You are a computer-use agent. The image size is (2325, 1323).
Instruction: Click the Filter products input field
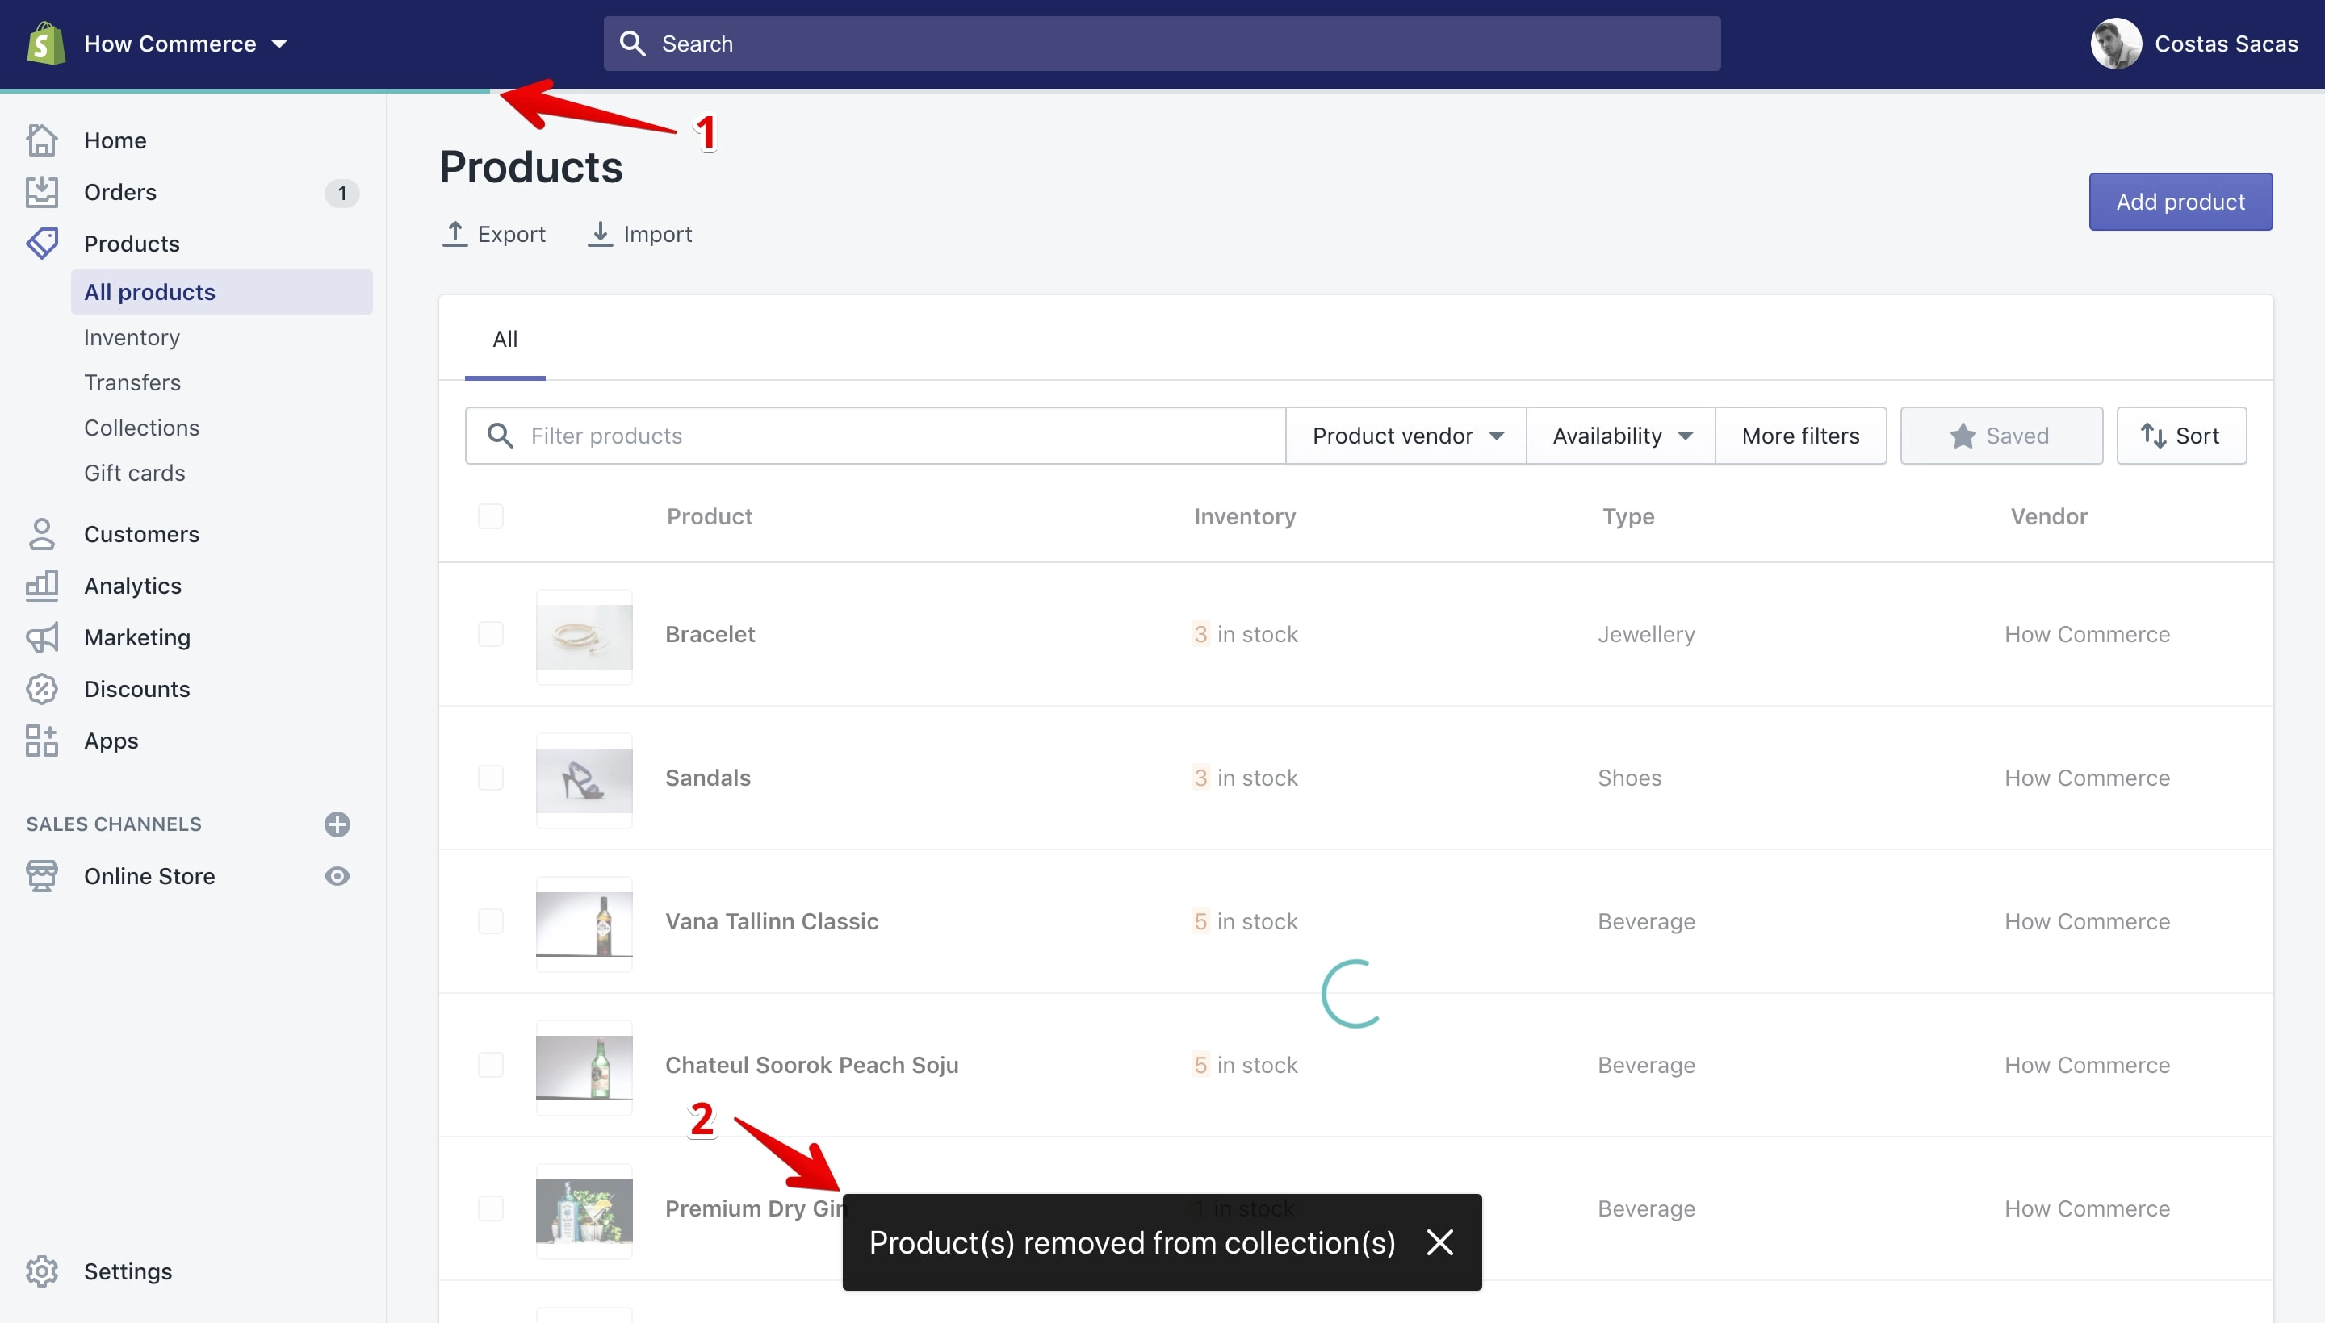[x=875, y=436]
